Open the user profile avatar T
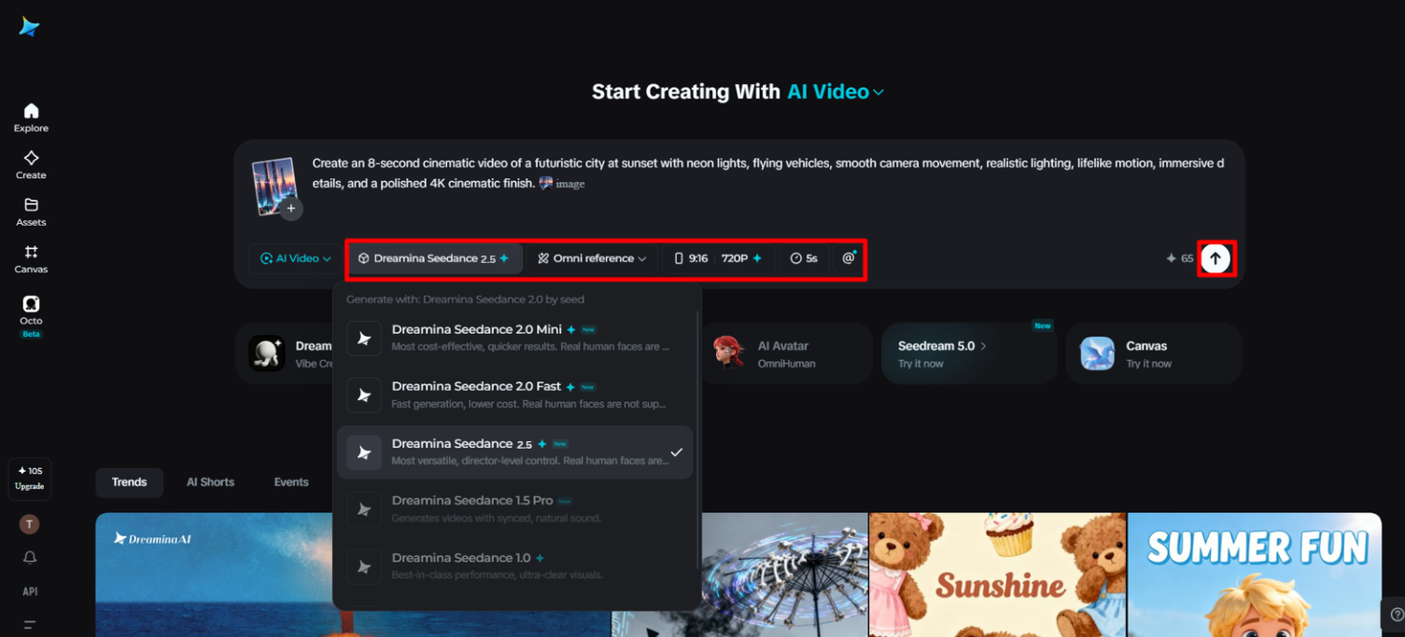Viewport: 1405px width, 637px height. click(30, 524)
